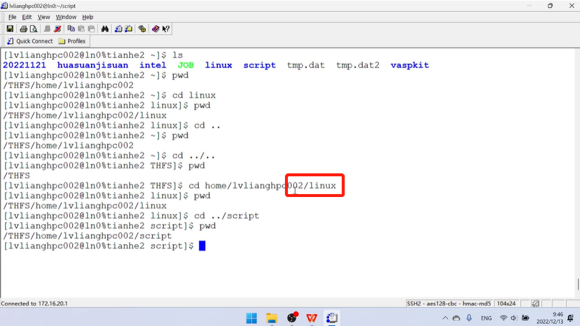Click the blue terminal cursor block
Screen dimensions: 580x326
click(202, 246)
